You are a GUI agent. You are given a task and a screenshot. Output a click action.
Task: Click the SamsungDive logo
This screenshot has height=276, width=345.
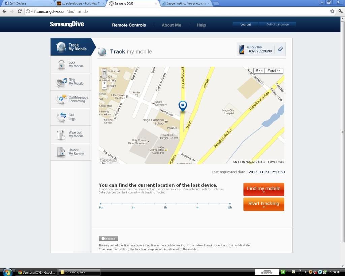67,24
